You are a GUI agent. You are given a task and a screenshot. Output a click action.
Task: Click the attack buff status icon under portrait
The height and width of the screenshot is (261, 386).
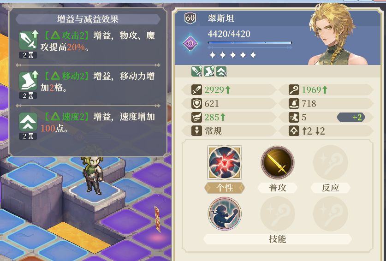click(196, 71)
